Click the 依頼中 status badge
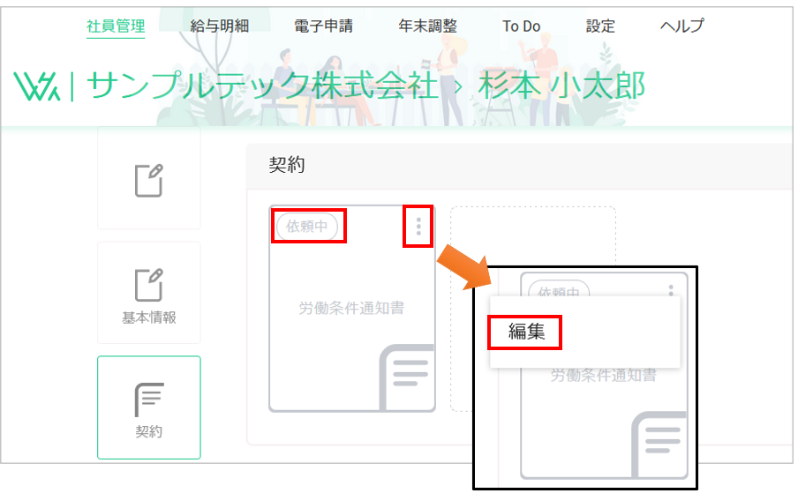Screen dimensions: 798x493 point(307,226)
